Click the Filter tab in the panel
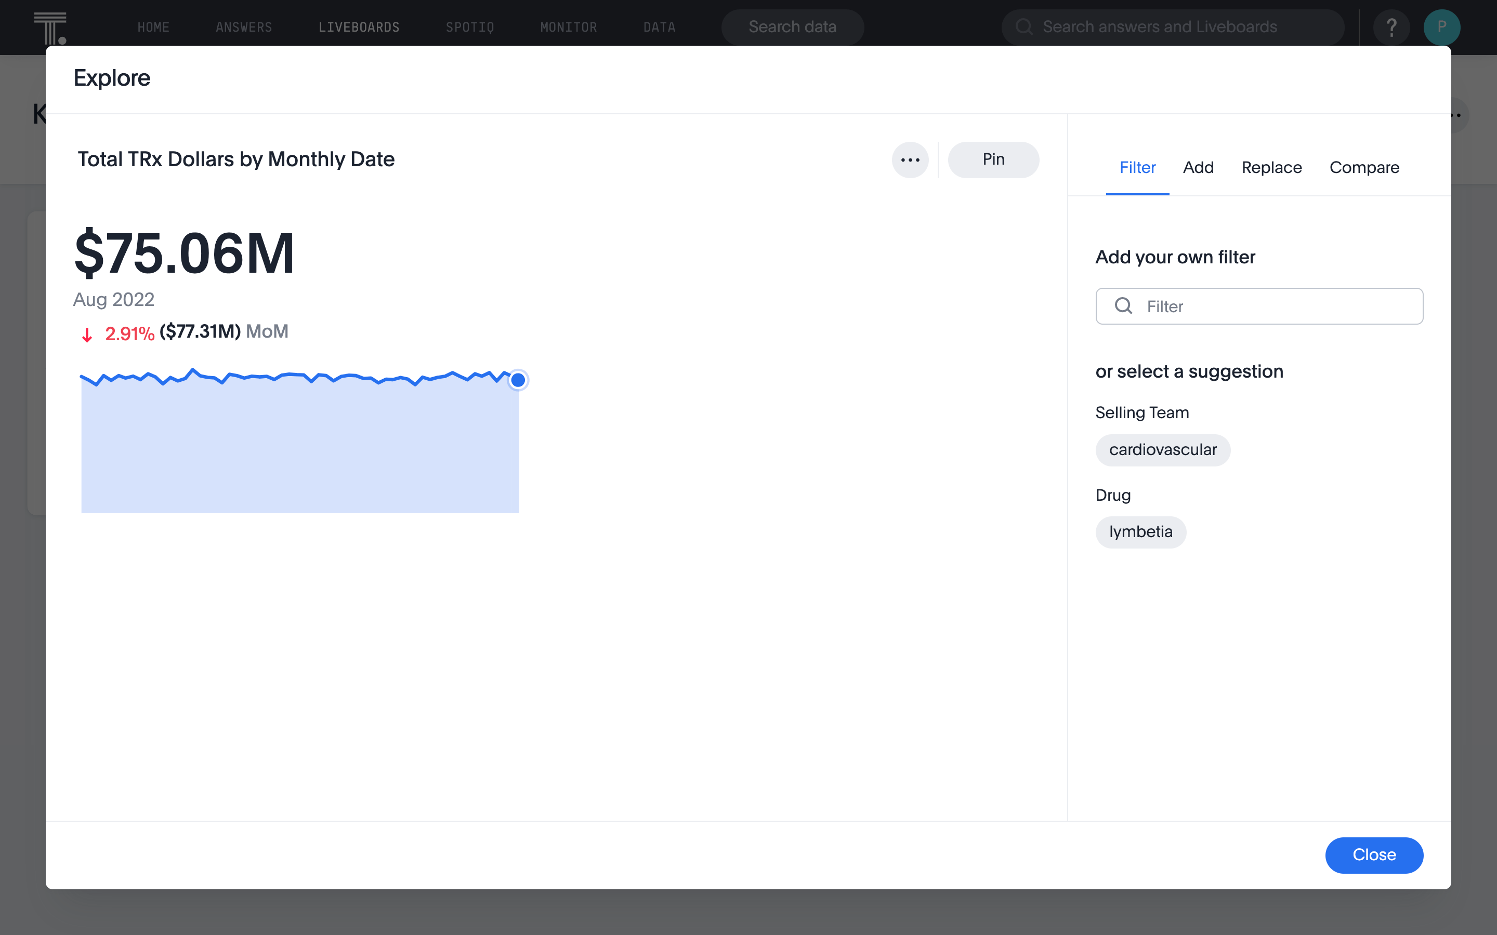This screenshot has height=935, width=1497. point(1137,167)
